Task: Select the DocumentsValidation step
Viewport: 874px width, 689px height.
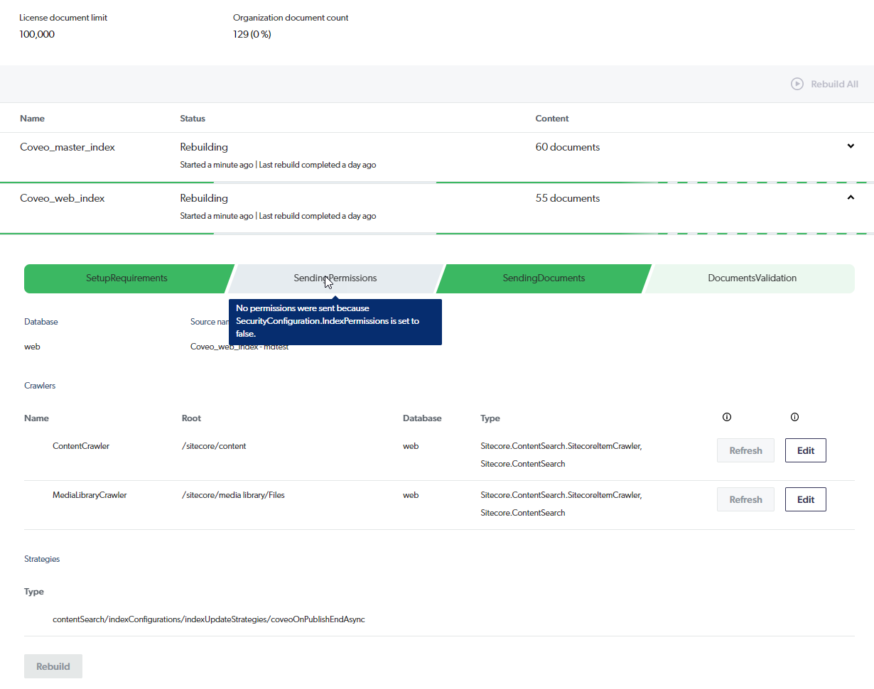Action: 752,278
